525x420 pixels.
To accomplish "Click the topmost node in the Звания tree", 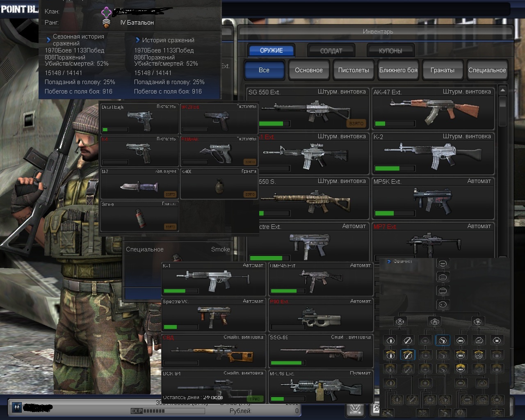I will coord(443,264).
